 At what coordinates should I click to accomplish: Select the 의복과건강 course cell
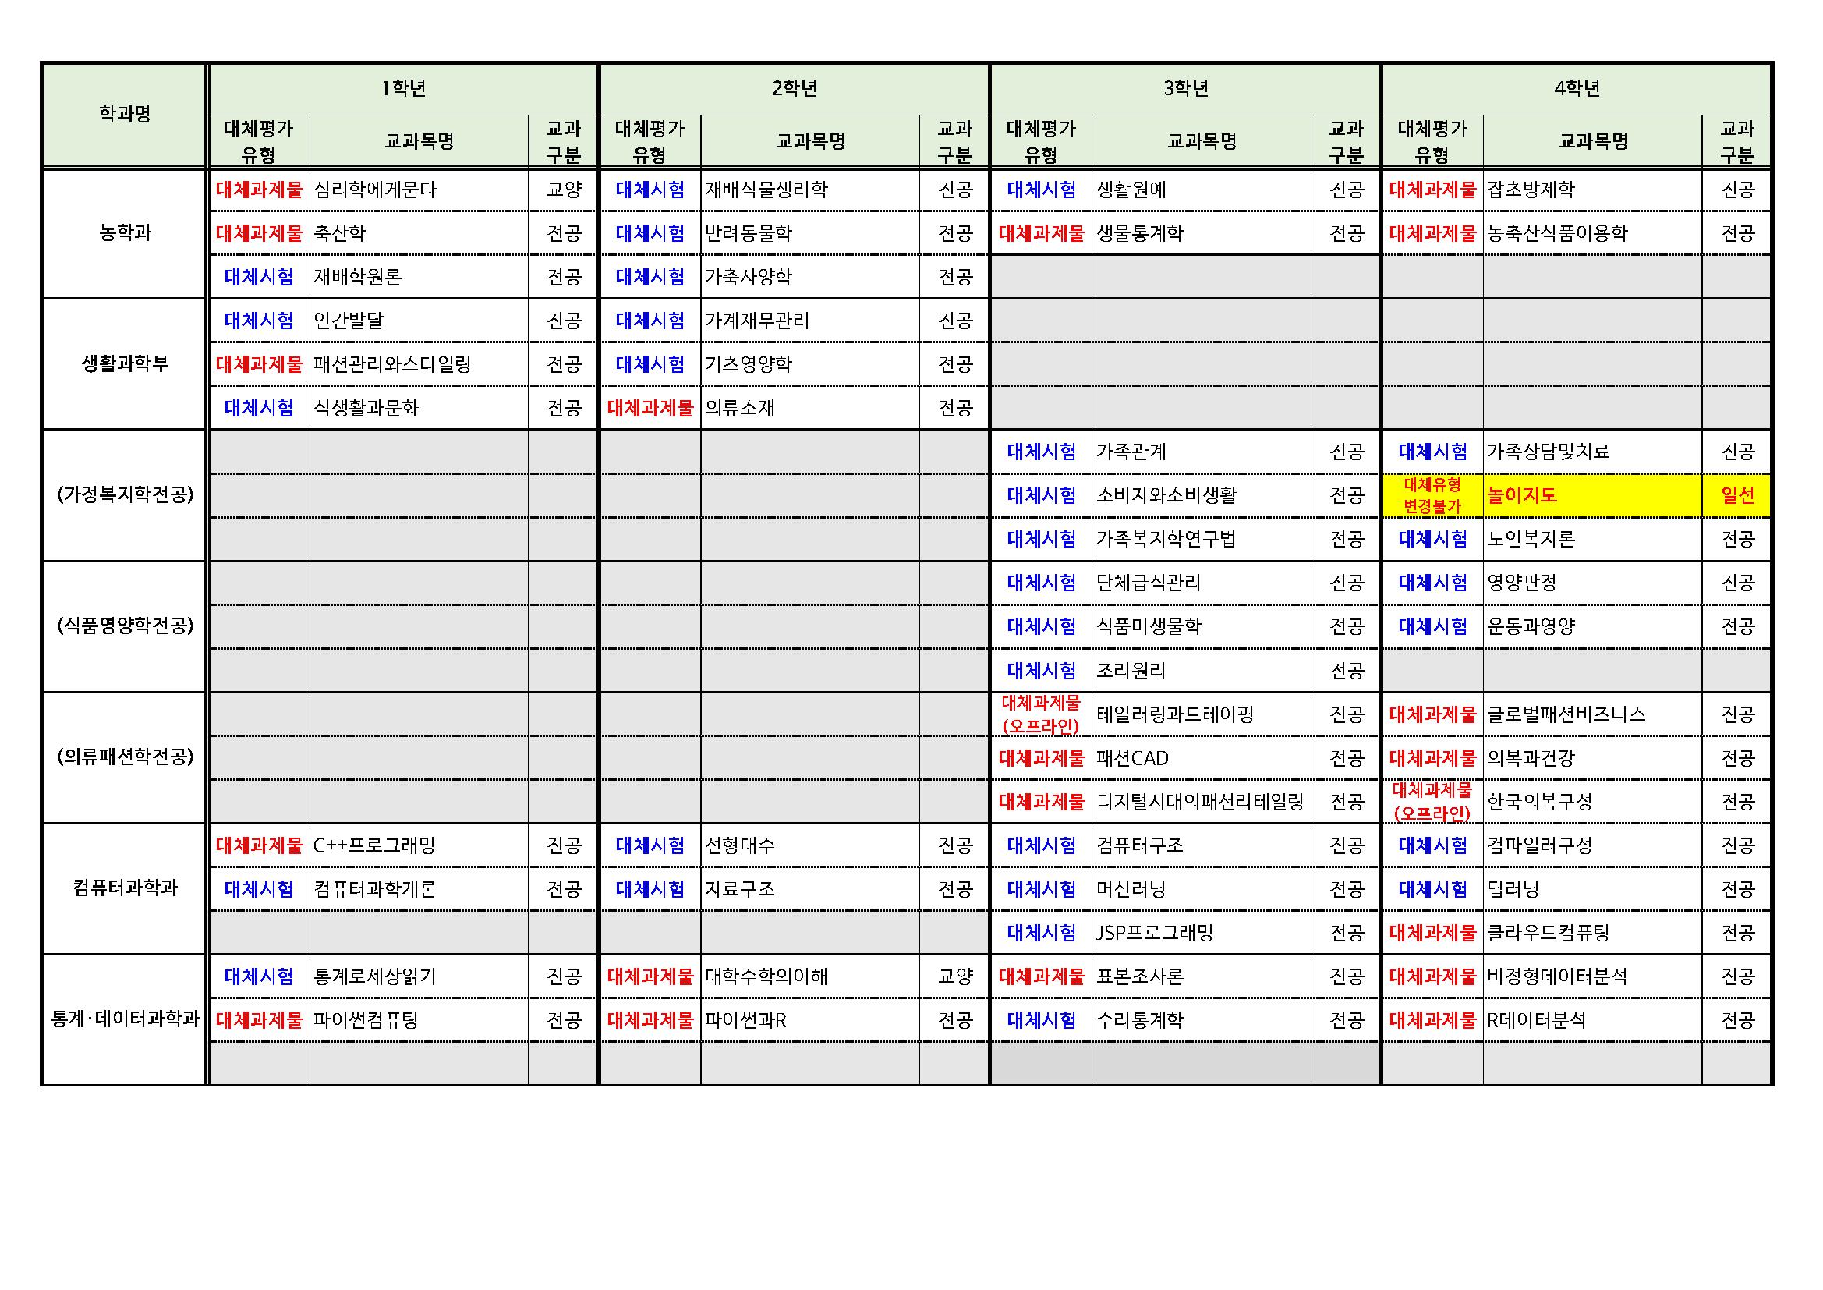[1593, 757]
